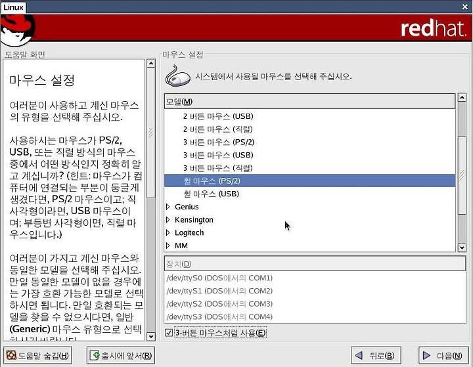Click the 도움말 숨김(H) button
The width and height of the screenshot is (473, 367).
(37, 356)
